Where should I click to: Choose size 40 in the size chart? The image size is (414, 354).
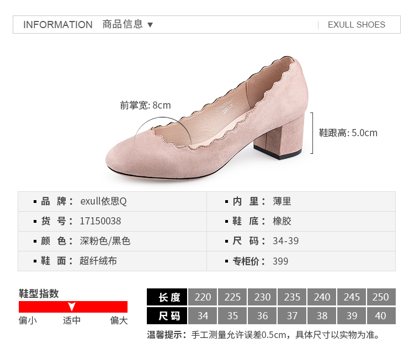click(381, 316)
